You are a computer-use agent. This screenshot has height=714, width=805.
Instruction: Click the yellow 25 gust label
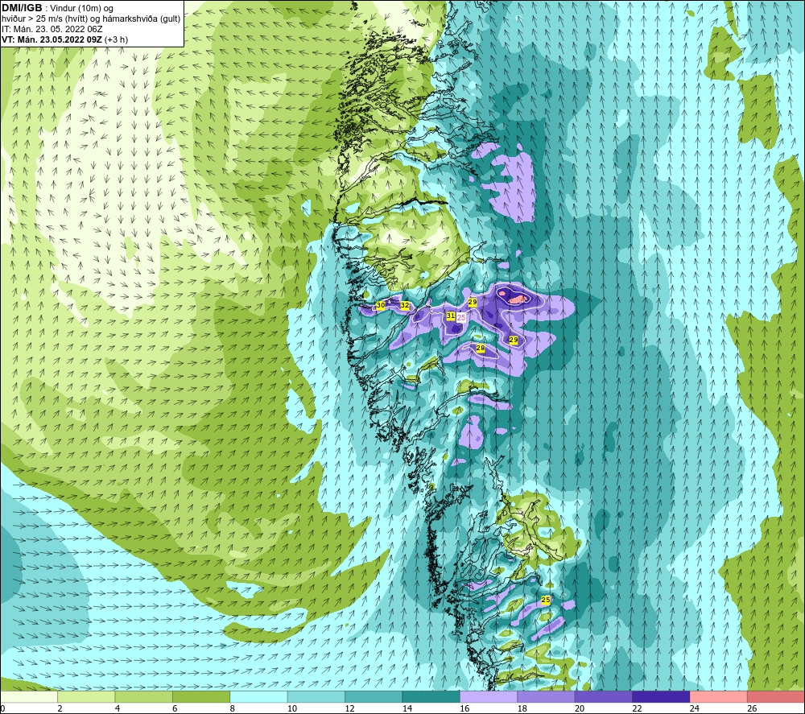point(545,600)
